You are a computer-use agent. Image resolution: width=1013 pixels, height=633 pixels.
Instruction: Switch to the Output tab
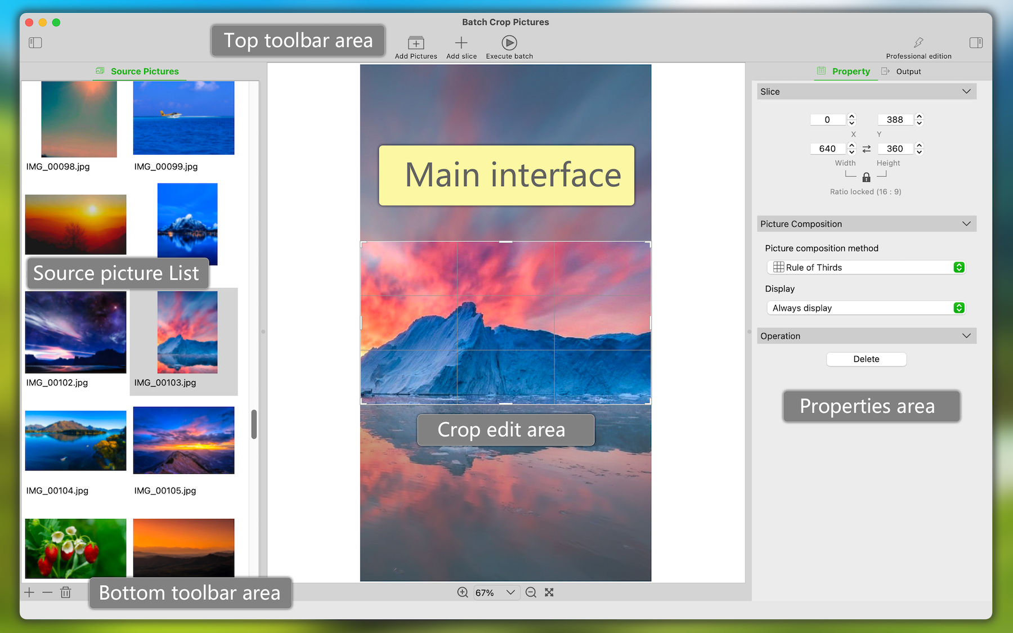(x=901, y=71)
